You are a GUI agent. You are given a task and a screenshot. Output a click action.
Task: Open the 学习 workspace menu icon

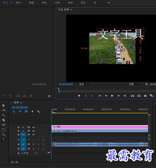point(11,3)
